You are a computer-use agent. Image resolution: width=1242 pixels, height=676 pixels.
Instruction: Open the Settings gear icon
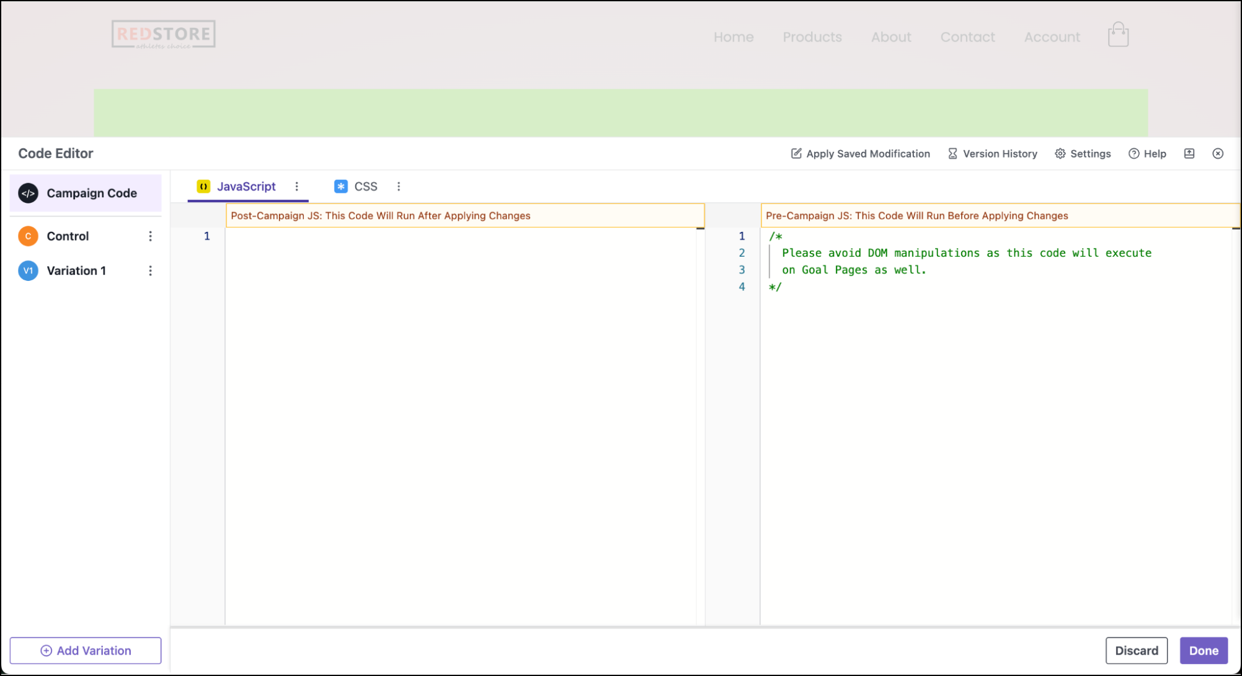tap(1060, 153)
